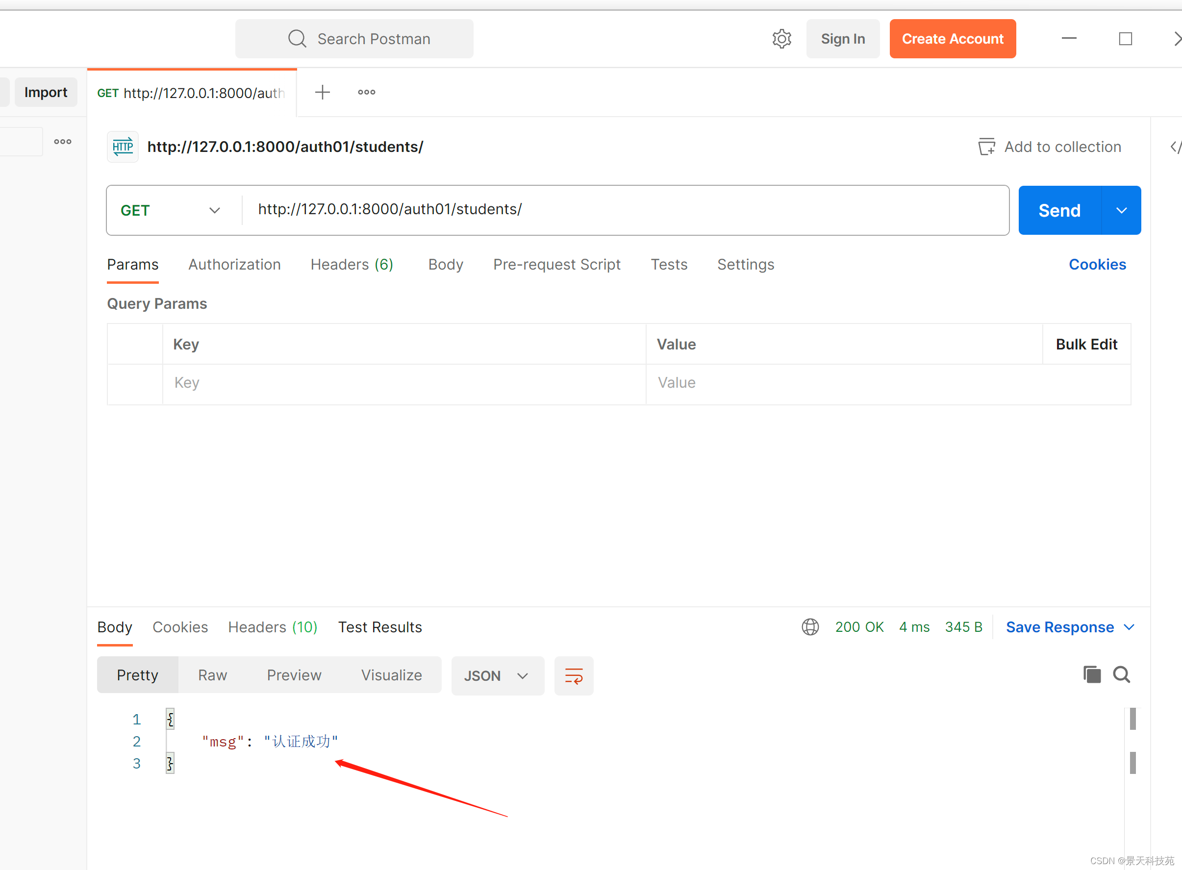The image size is (1182, 870).
Task: Switch to Visualize response view
Action: pos(391,675)
